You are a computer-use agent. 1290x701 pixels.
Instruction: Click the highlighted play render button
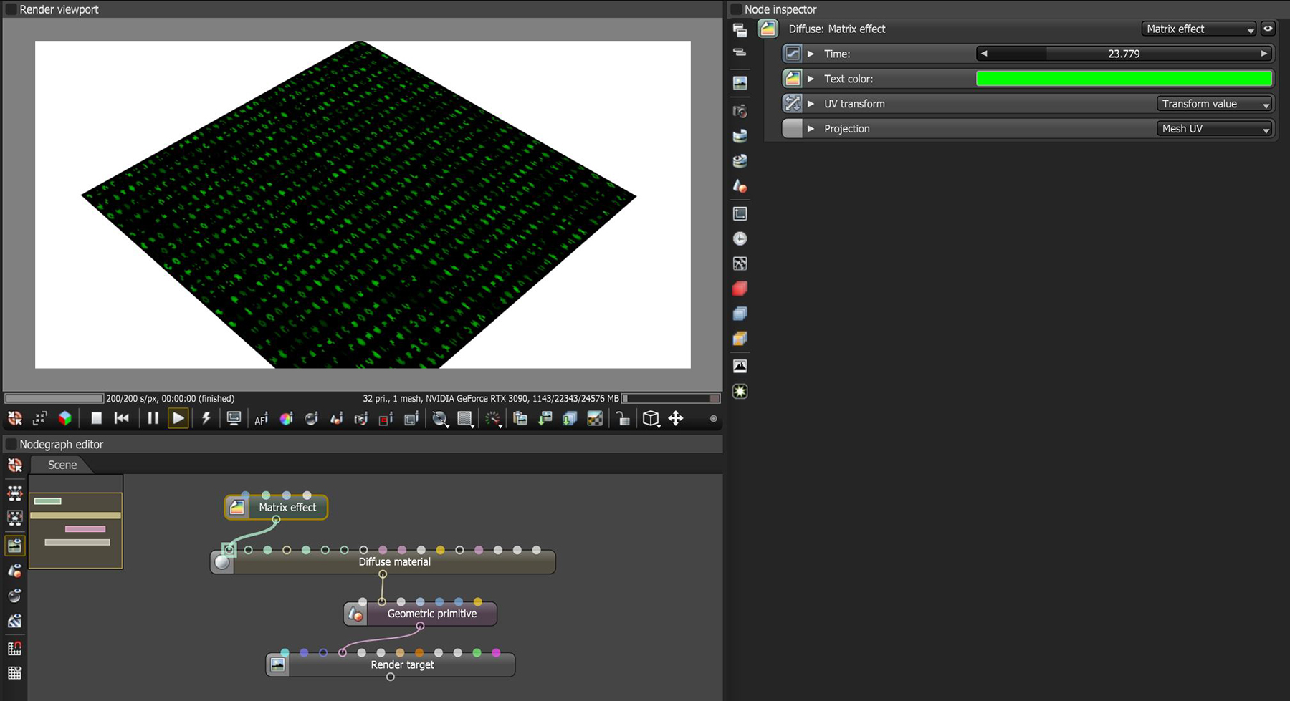pos(178,418)
